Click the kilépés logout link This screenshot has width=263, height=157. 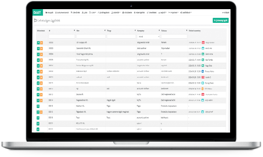point(226,12)
